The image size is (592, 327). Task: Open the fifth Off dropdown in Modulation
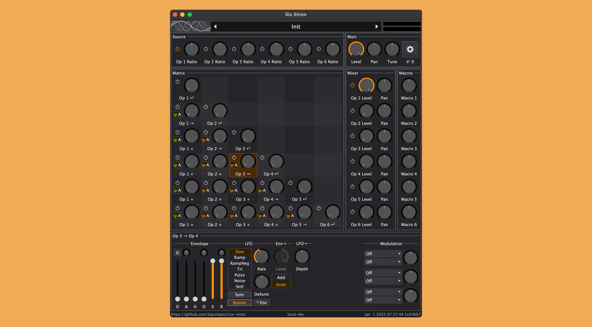[x=383, y=292]
